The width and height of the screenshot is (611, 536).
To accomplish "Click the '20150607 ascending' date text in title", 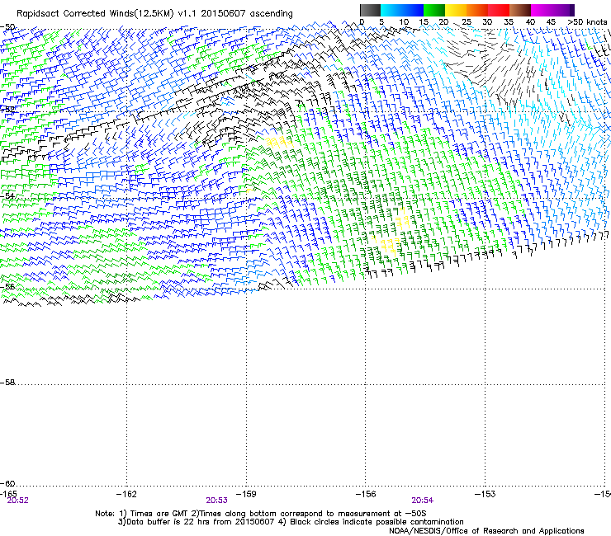I will (x=247, y=13).
